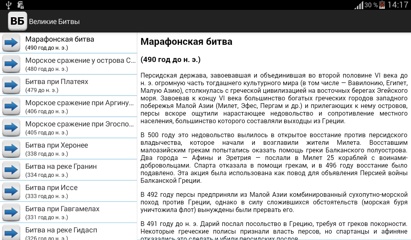This screenshot has width=411, height=240.
Task: Click arrow icon next to Морское сражение у острова С...
Action: pyautogui.click(x=11, y=64)
